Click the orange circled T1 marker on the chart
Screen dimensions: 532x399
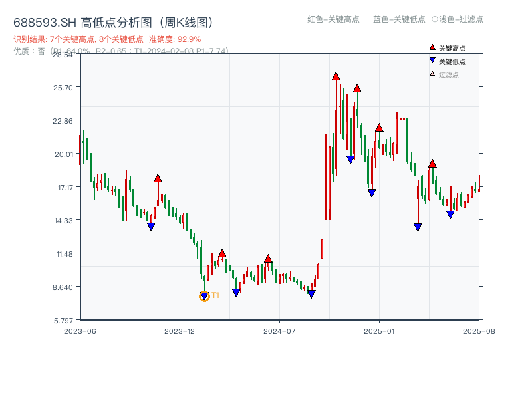(x=204, y=295)
